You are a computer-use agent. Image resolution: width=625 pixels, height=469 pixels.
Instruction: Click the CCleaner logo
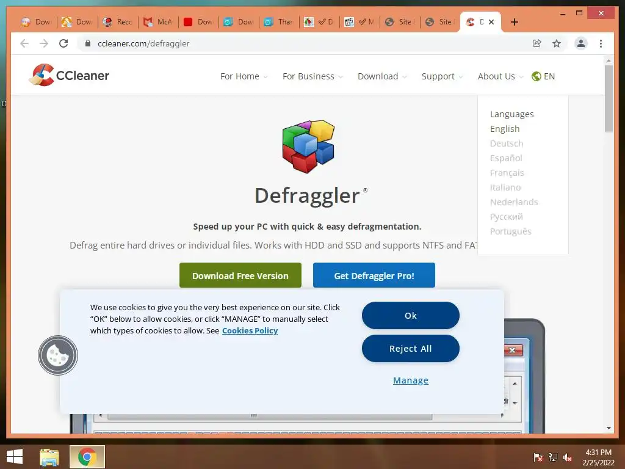69,75
